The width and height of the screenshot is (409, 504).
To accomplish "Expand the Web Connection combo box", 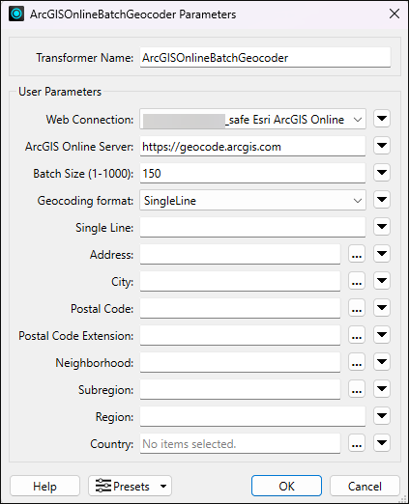I will click(x=252, y=120).
